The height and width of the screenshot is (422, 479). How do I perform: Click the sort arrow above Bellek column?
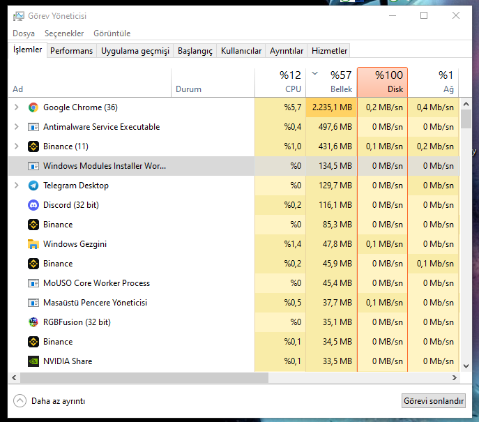pyautogui.click(x=315, y=73)
